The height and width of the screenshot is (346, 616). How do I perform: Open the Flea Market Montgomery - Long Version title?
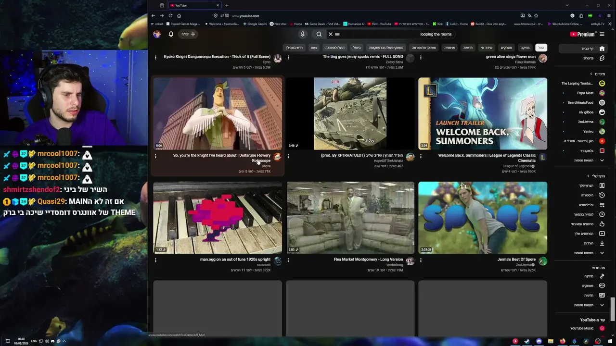click(368, 259)
